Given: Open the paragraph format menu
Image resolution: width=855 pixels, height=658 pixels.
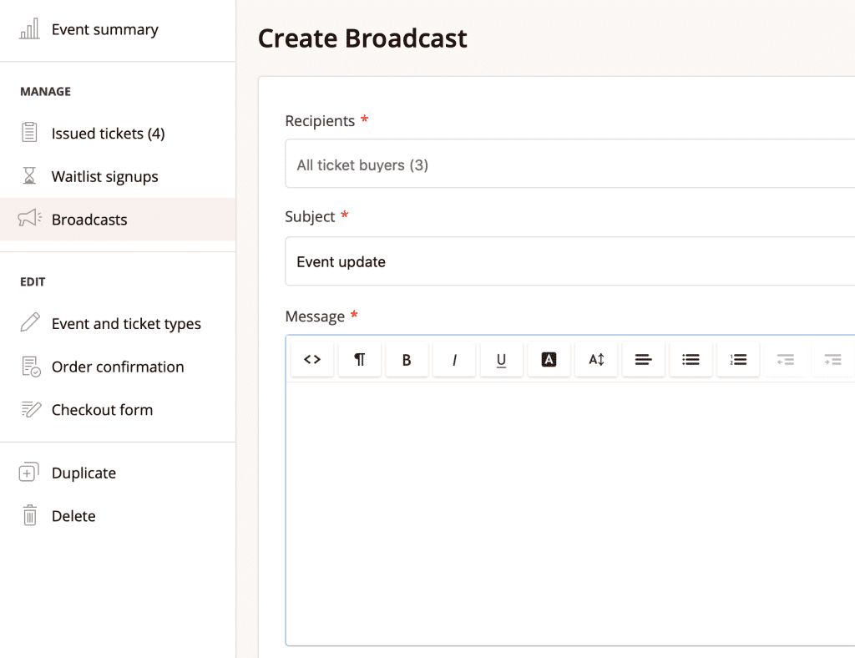Looking at the screenshot, I should tap(360, 359).
